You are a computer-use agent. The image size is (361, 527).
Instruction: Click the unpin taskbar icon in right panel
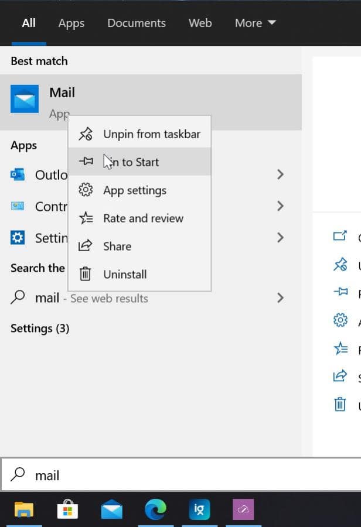340,264
